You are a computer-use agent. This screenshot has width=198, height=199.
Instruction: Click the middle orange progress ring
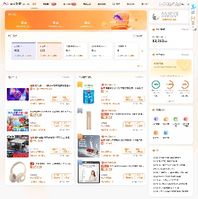[x=170, y=85]
